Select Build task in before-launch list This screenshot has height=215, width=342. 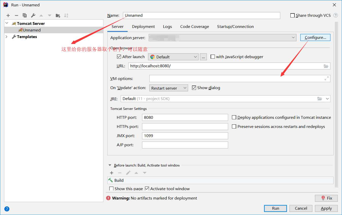click(220, 180)
